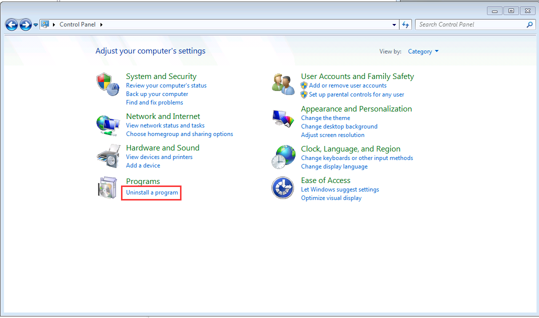
Task: Open the System and Security shield icon
Action: [x=107, y=84]
